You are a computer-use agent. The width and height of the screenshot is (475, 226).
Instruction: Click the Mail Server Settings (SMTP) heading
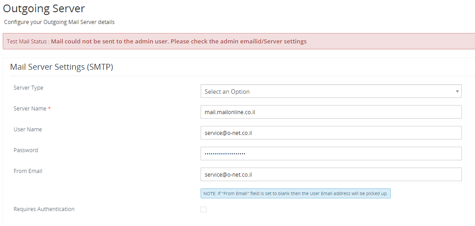[x=62, y=67]
